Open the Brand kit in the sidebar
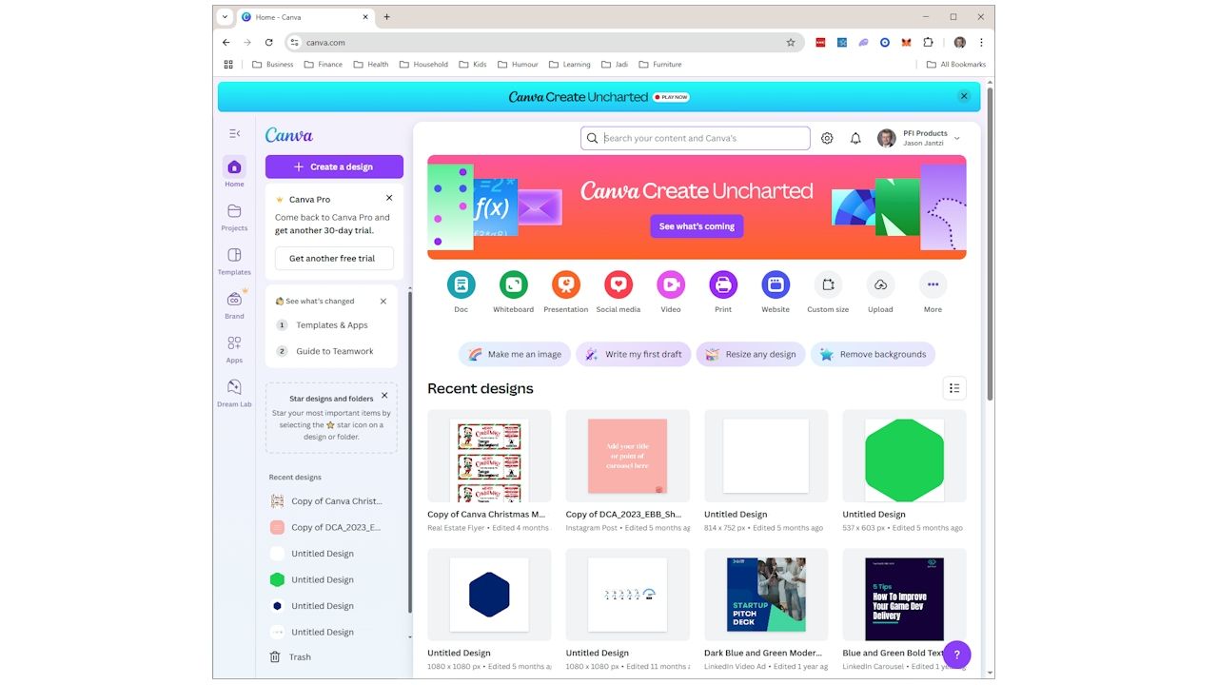 tap(234, 303)
